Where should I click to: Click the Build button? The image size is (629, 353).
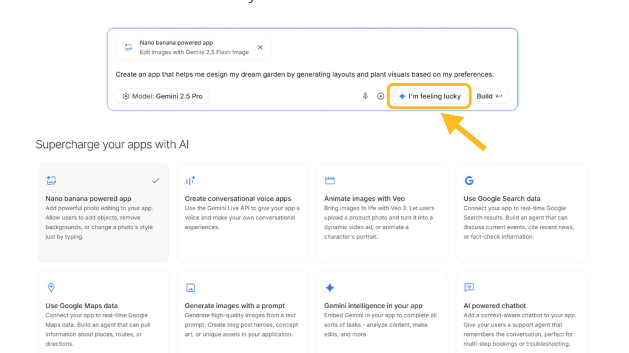(489, 96)
